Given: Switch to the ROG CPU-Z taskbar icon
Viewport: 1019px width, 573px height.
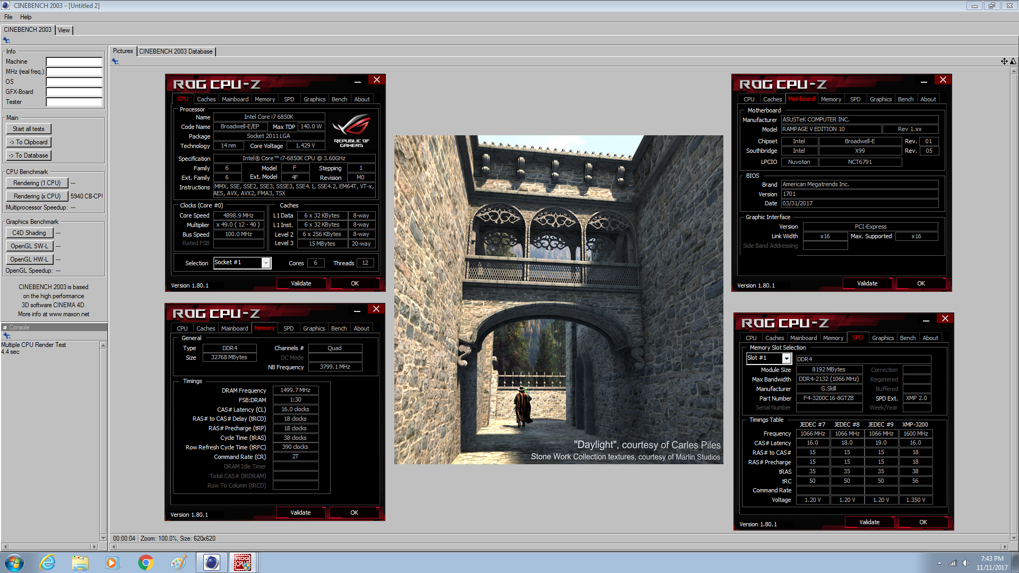Looking at the screenshot, I should [x=243, y=562].
